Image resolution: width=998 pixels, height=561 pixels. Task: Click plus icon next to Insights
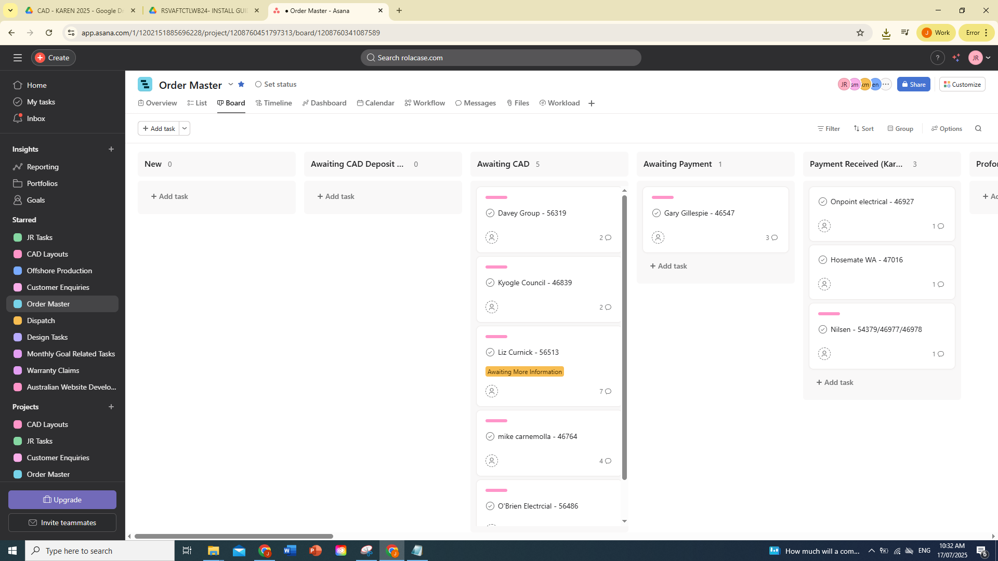[111, 149]
